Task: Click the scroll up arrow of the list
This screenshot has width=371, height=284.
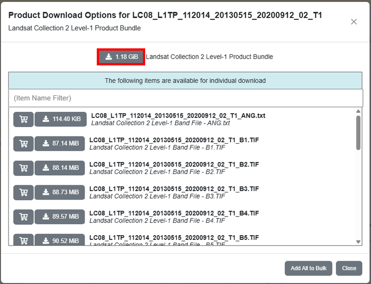Action: click(358, 111)
